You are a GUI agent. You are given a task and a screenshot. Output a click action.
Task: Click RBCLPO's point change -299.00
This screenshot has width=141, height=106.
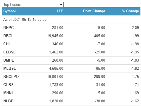click(x=99, y=76)
